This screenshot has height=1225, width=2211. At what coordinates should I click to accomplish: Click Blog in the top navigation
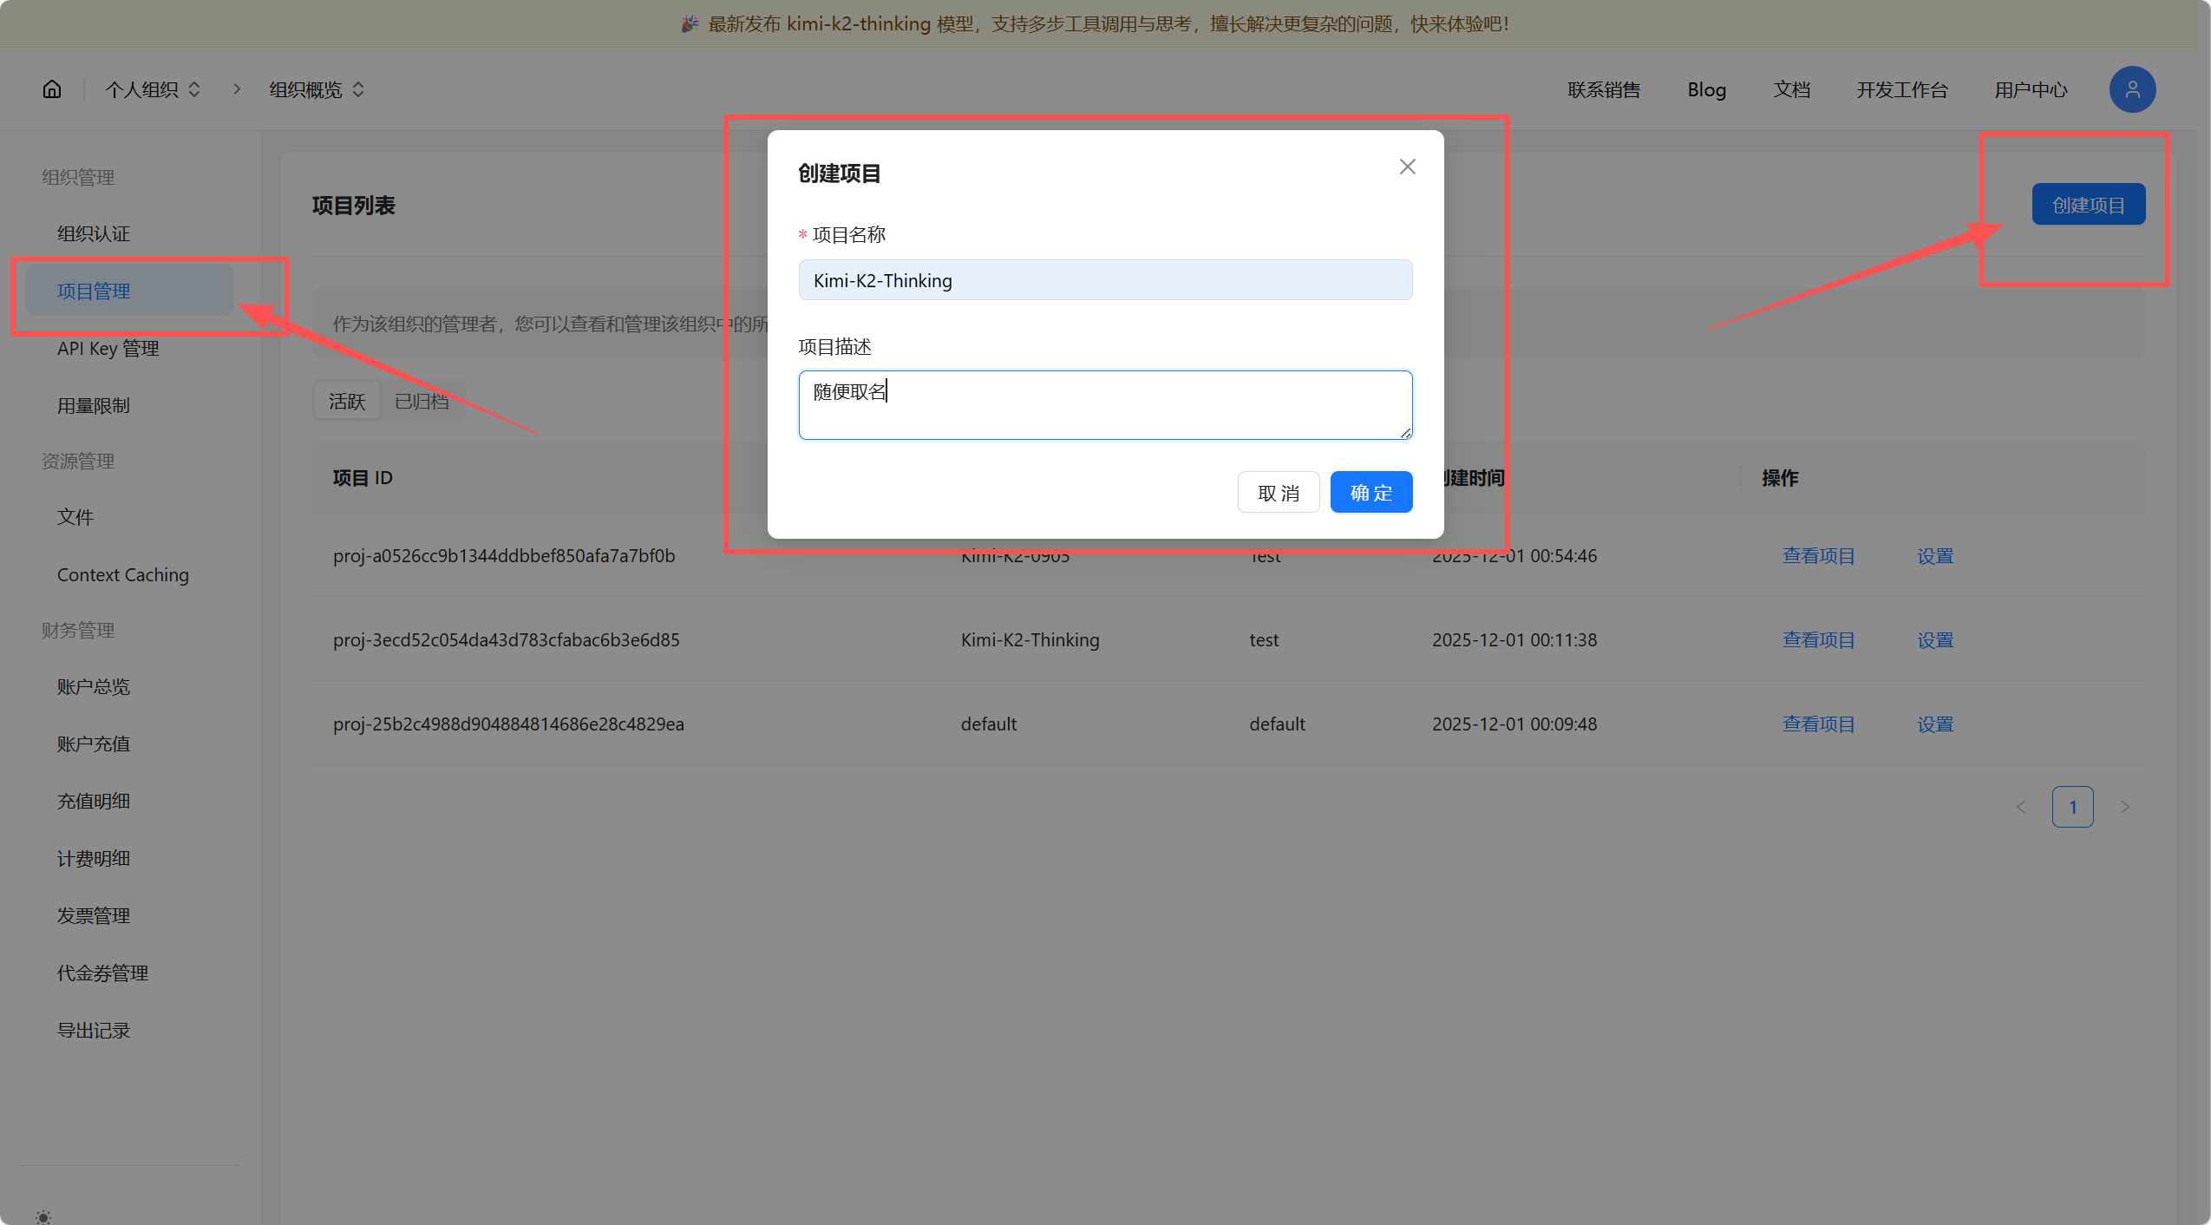[x=1705, y=89]
